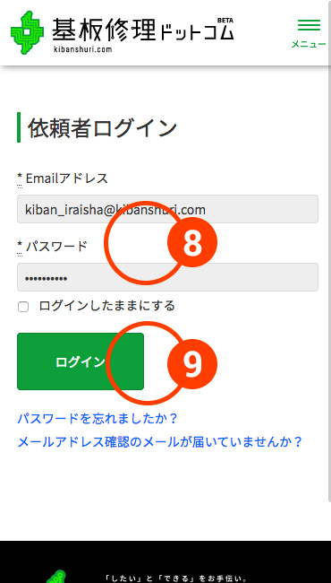This screenshot has height=583, width=331.
Task: Open the パスワードを忘れましたか？ link
Action: click(x=98, y=419)
